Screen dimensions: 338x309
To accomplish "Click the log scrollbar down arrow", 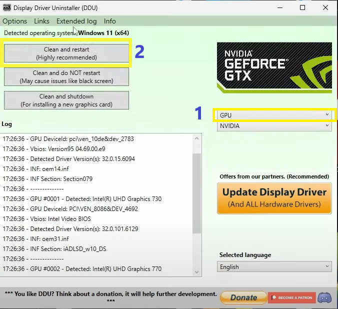I will pyautogui.click(x=196, y=272).
